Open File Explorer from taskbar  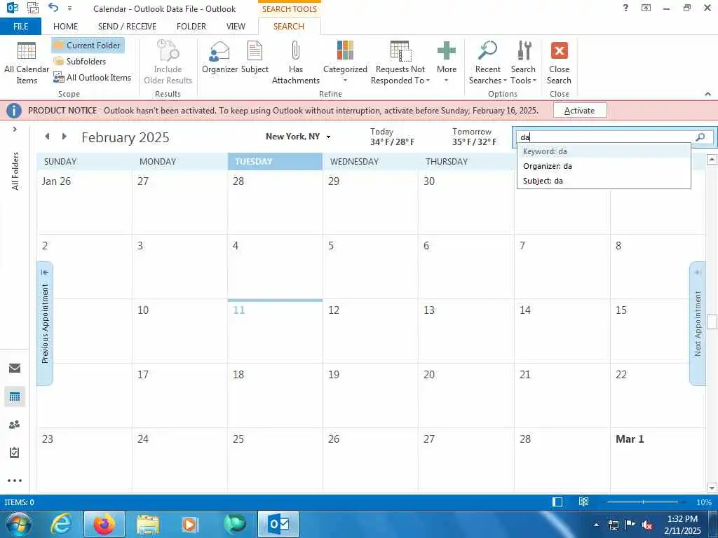tap(148, 524)
